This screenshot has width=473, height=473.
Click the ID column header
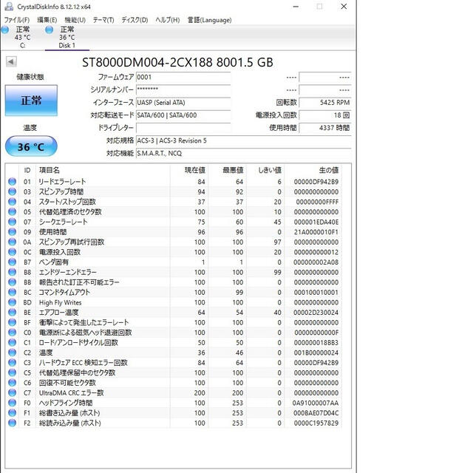pos(27,170)
